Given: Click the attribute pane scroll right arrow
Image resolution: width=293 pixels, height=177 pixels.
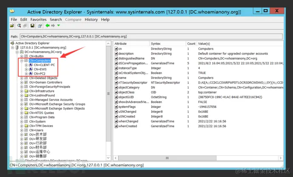Looking at the screenshot, I should [x=281, y=158].
